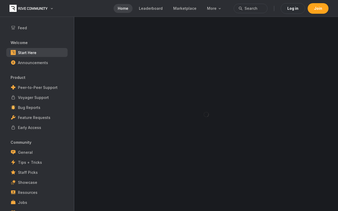Open the Resources space

(x=37, y=192)
